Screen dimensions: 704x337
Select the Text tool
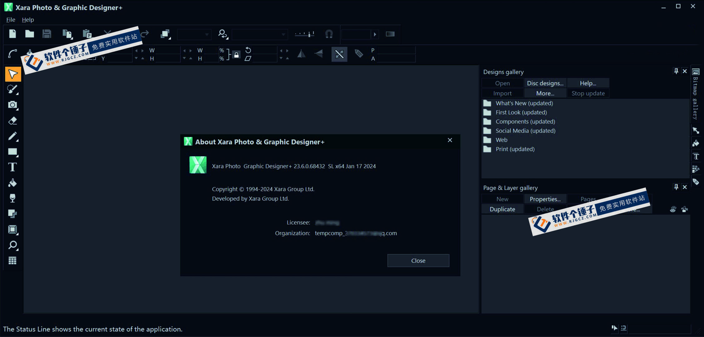pos(13,167)
